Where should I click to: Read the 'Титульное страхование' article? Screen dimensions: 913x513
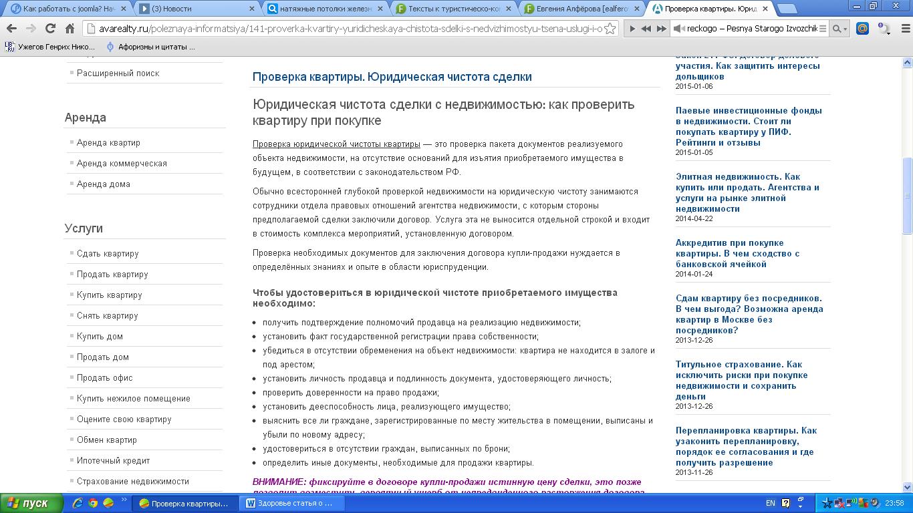pyautogui.click(x=741, y=380)
